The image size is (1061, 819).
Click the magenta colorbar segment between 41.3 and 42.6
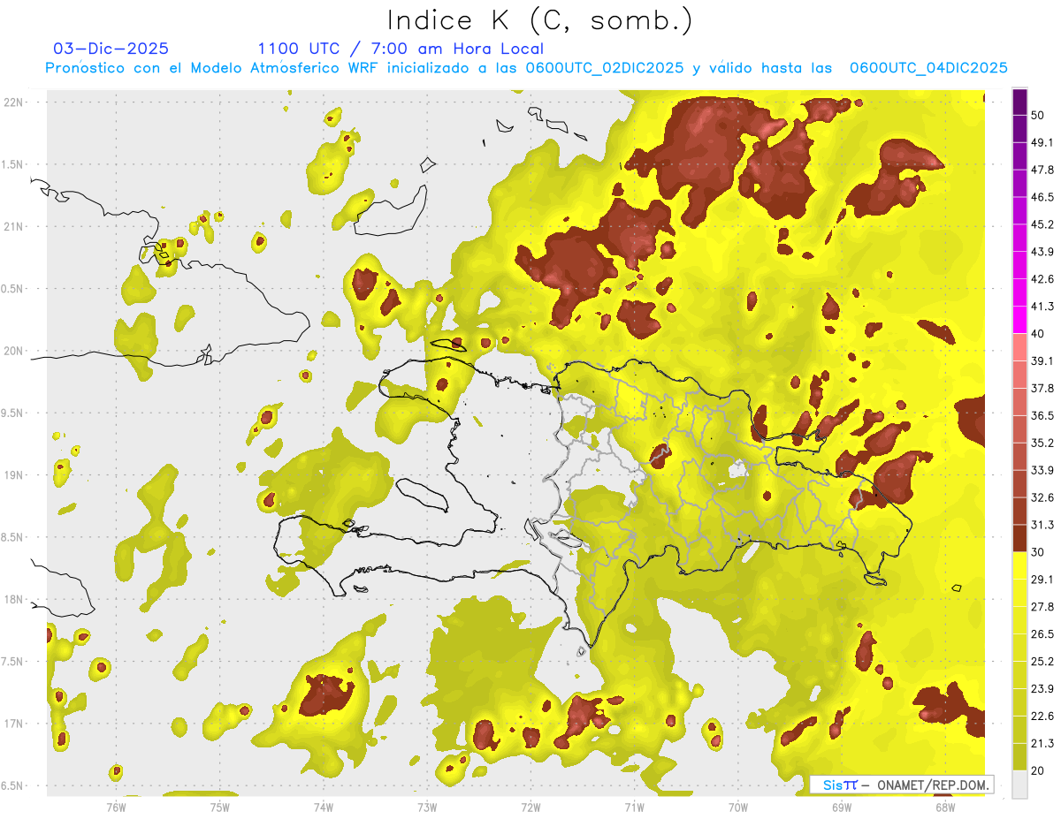coord(1020,292)
